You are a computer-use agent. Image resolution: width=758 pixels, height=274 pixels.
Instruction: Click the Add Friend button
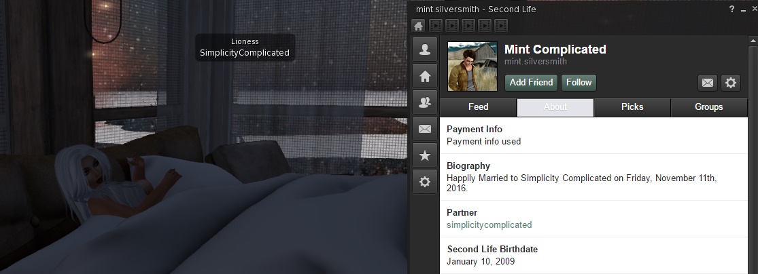click(531, 83)
